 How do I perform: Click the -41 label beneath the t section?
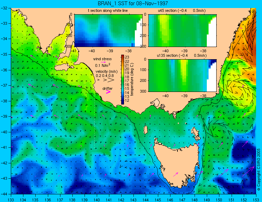(x=73, y=51)
